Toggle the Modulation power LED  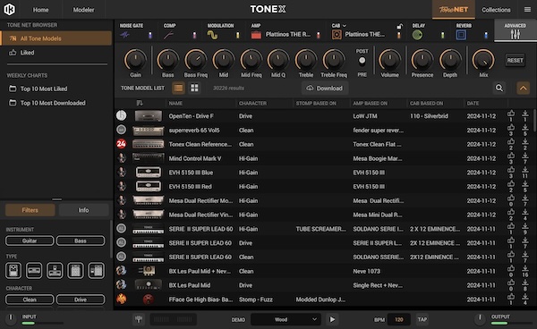[238, 35]
